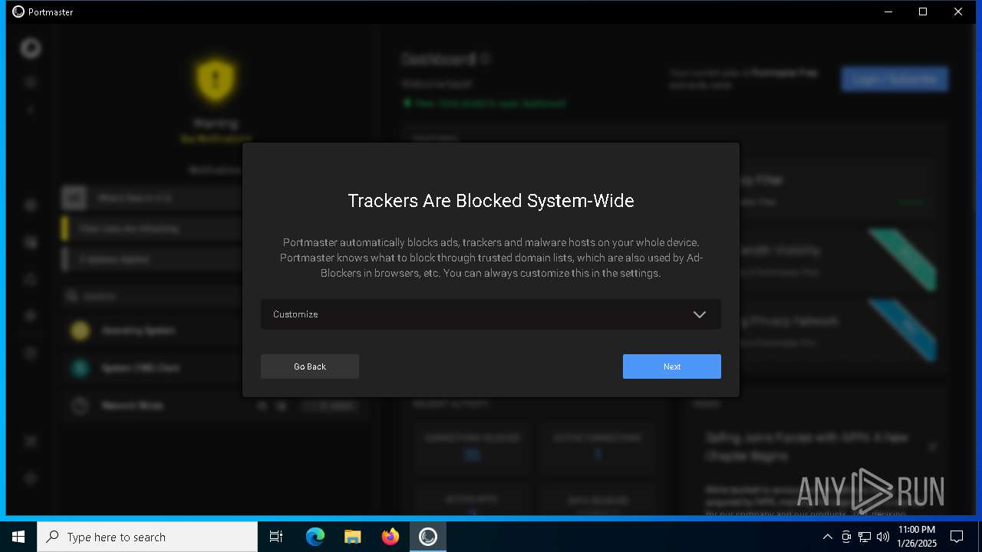Click the Portmaster title bar logo icon
The width and height of the screenshot is (982, 552).
pyautogui.click(x=18, y=11)
